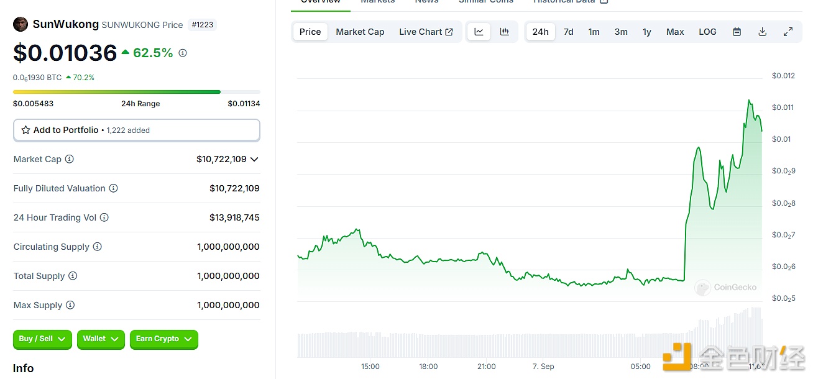Select the Price chart mode
Viewport: 813px width, 379px height.
click(x=310, y=32)
